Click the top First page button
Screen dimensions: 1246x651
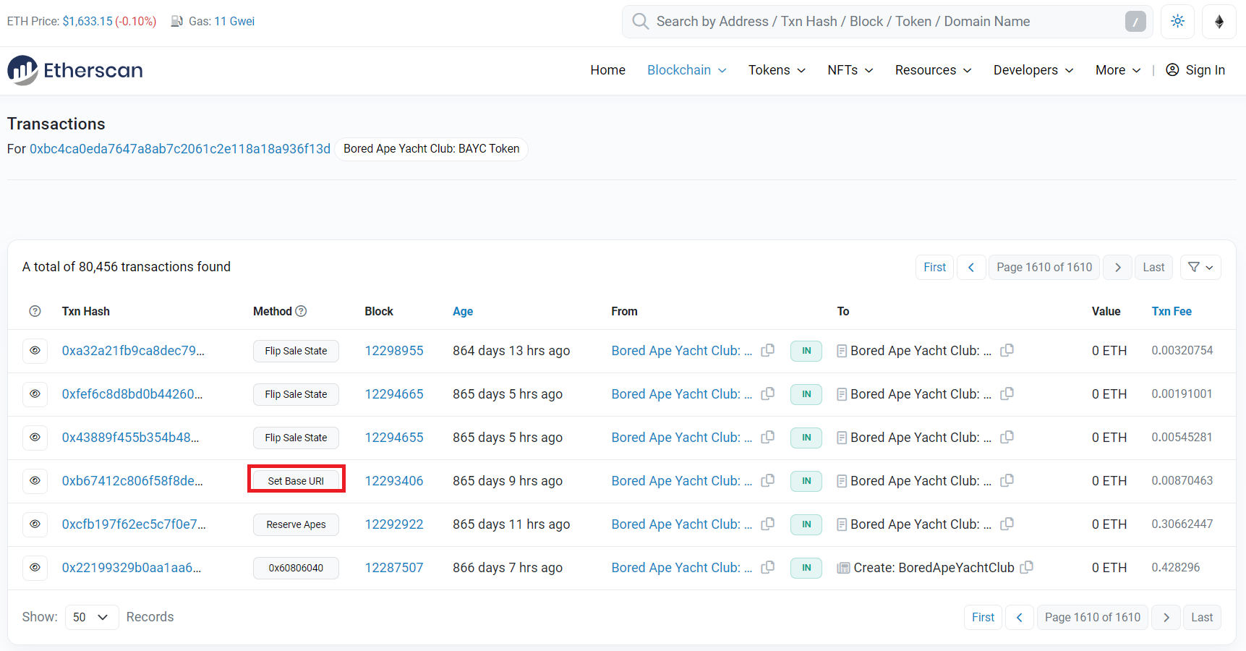coord(934,268)
